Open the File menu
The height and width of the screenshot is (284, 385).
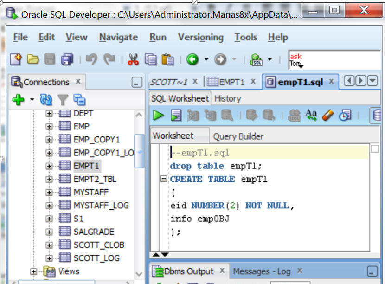tap(20, 37)
